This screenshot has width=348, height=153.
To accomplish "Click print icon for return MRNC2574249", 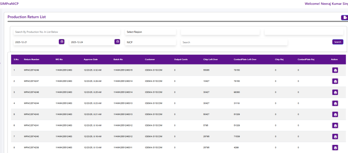I will [335, 70].
